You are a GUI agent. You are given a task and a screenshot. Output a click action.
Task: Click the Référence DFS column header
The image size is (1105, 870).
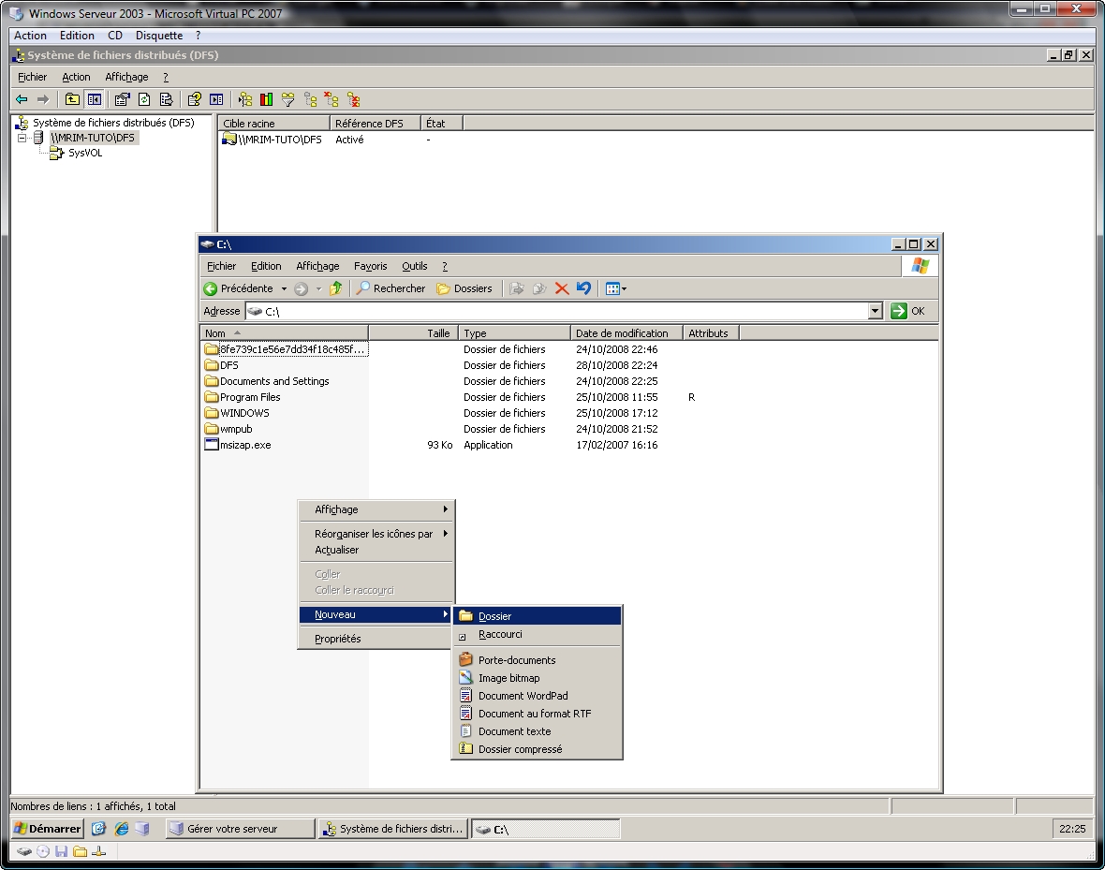pyautogui.click(x=375, y=124)
